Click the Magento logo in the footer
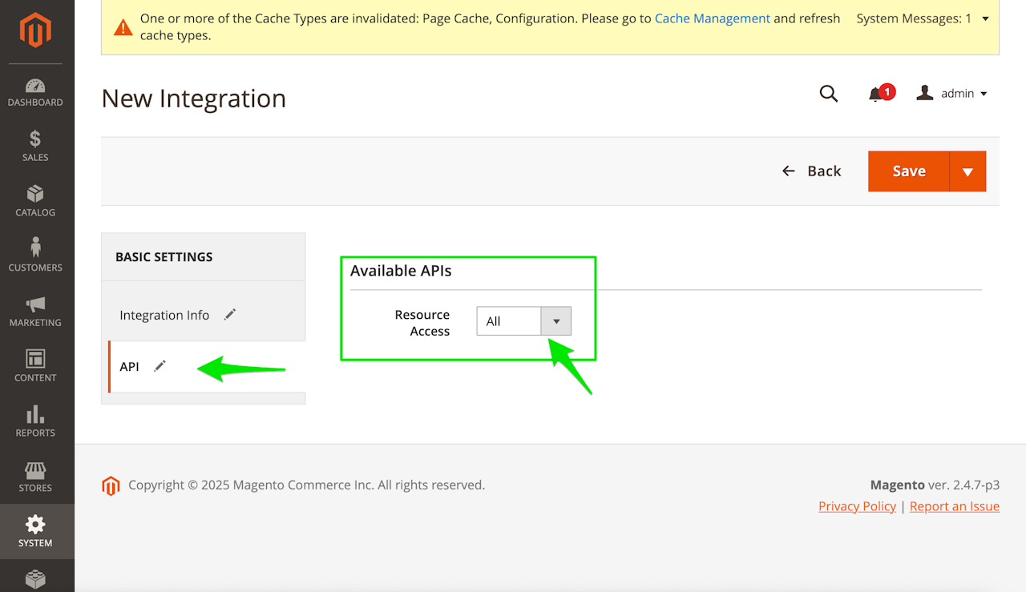1026x592 pixels. tap(111, 486)
